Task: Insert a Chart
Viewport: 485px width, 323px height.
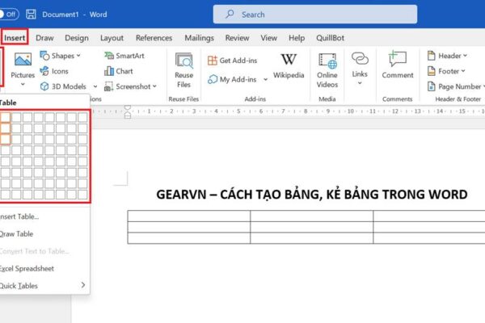Action: pos(119,71)
